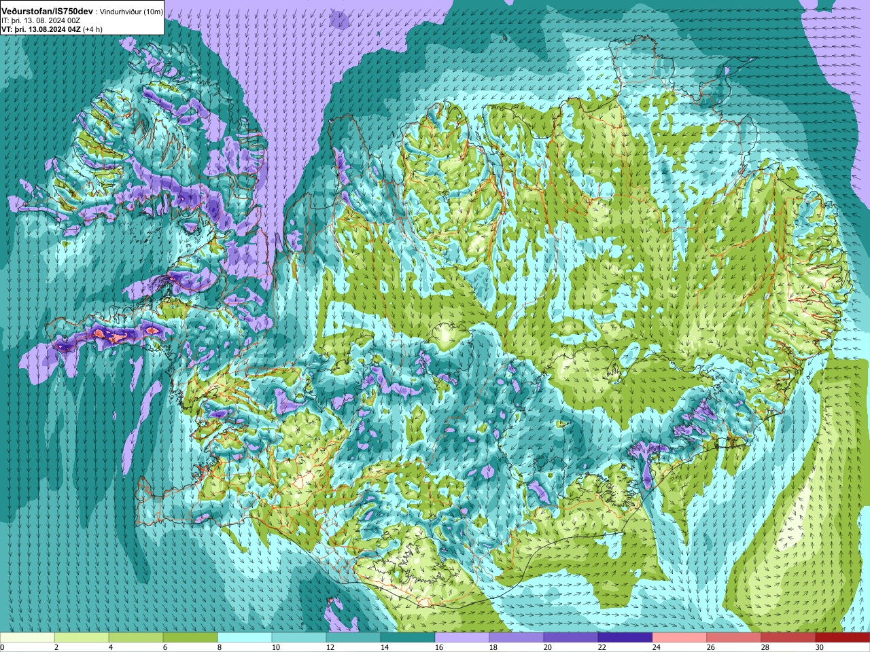Click the legend scale number "30"
Screen dimensions: 870x652
(x=820, y=647)
